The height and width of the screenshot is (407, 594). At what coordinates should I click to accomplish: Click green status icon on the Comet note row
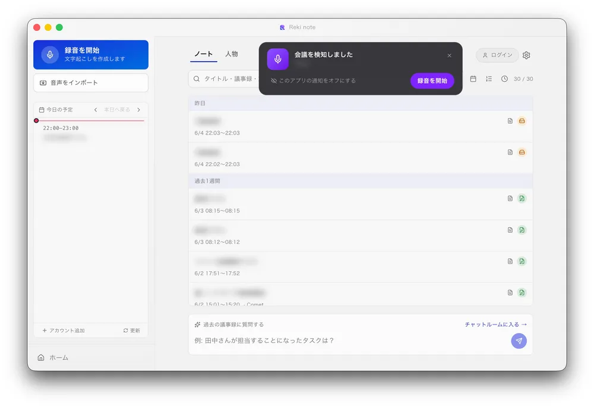[522, 292]
